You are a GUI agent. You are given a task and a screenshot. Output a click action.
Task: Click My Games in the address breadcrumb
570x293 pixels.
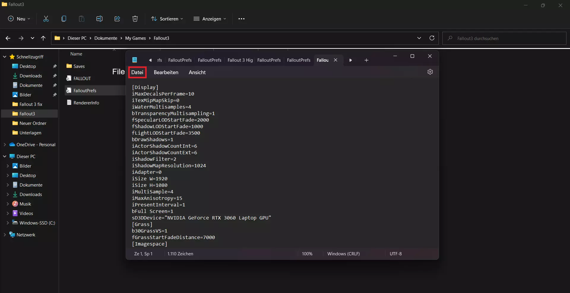click(x=135, y=38)
